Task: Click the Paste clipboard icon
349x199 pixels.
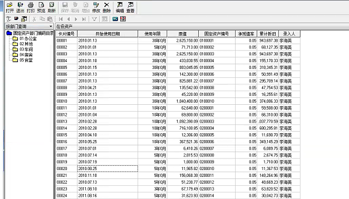Action: pyautogui.click(x=50, y=19)
